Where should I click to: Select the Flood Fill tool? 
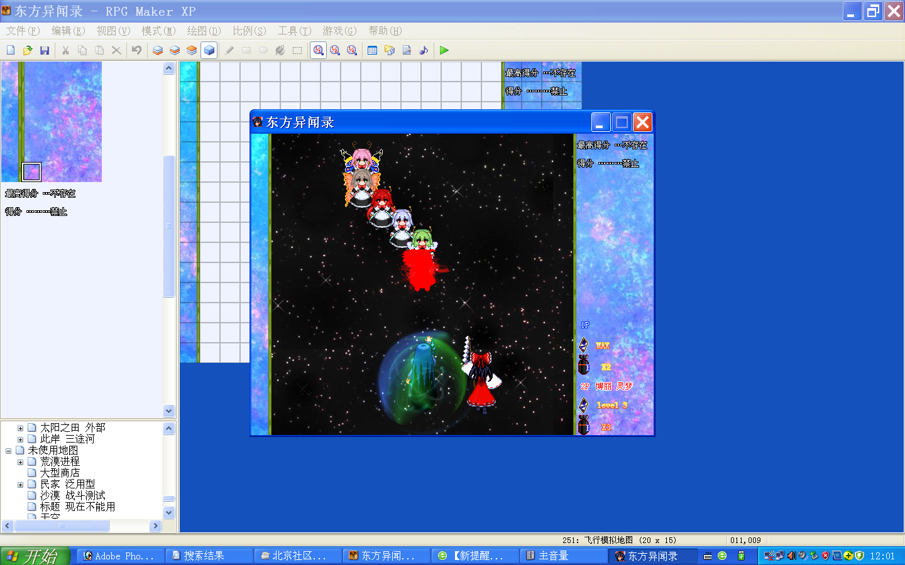point(280,50)
